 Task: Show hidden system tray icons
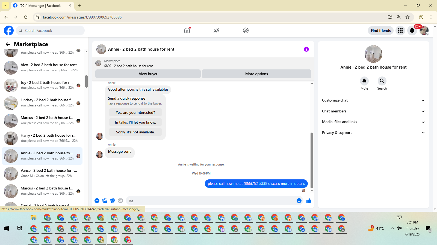tap(392, 228)
